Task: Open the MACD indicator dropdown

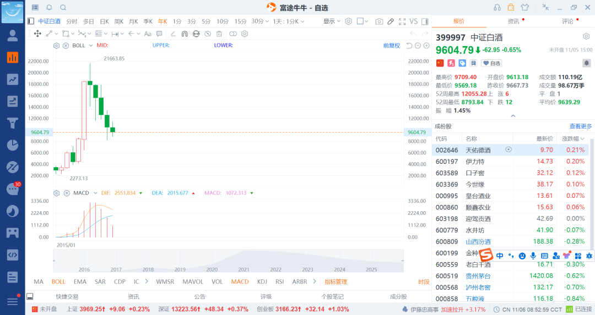Action: tap(95, 193)
